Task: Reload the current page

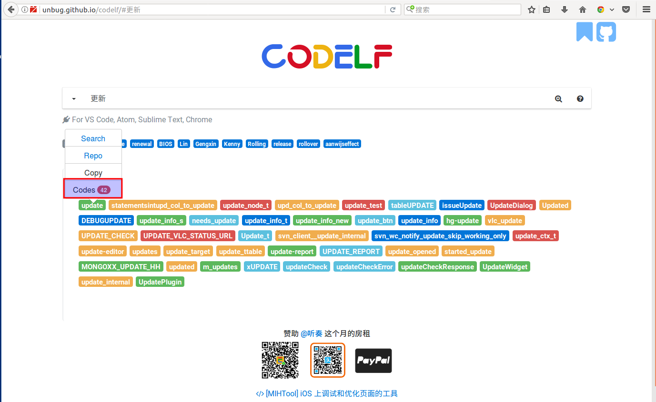Action: pos(393,10)
